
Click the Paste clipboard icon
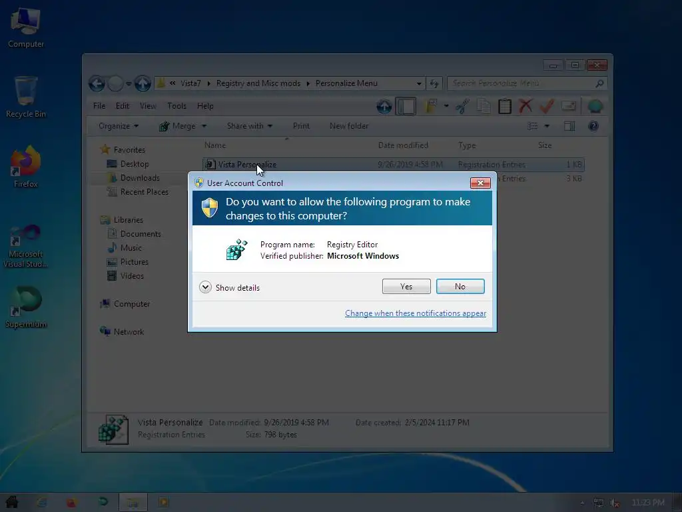click(505, 106)
